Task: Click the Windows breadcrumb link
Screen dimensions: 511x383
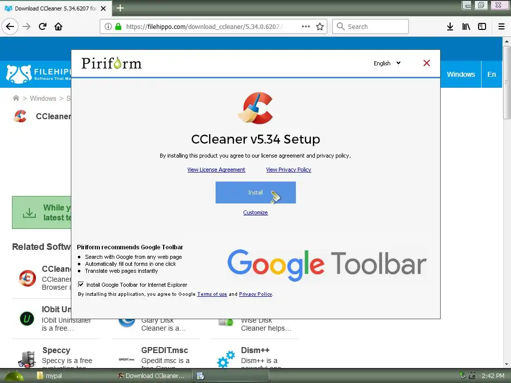Action: [43, 98]
